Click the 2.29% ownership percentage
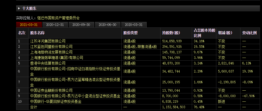 (x=198, y=71)
